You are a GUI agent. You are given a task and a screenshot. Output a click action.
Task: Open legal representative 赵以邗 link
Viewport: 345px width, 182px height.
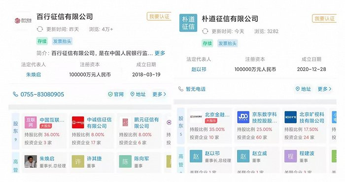coord(199,70)
